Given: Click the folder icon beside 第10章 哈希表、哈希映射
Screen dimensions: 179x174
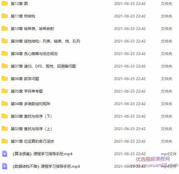Looking at the screenshot, I should click(5, 28).
